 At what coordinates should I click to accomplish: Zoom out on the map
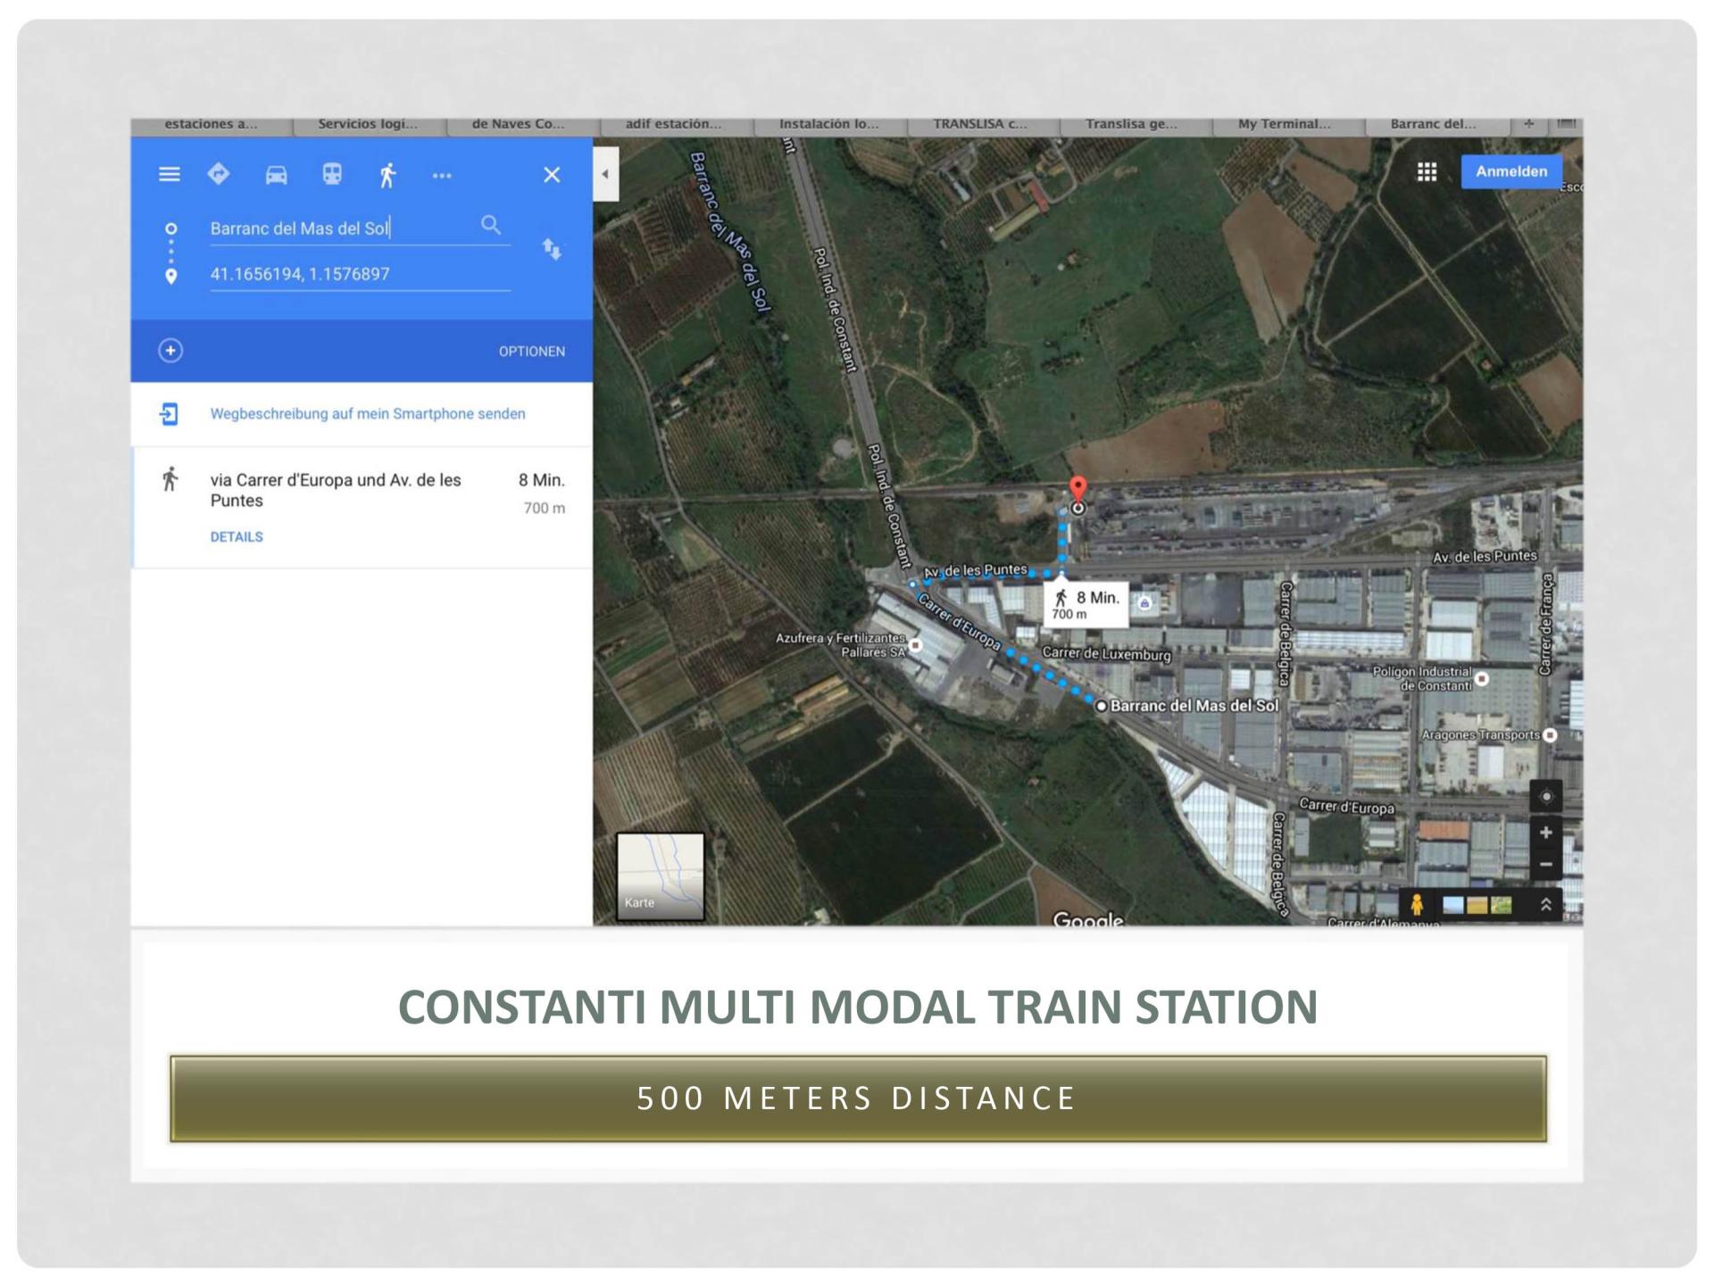[1546, 865]
